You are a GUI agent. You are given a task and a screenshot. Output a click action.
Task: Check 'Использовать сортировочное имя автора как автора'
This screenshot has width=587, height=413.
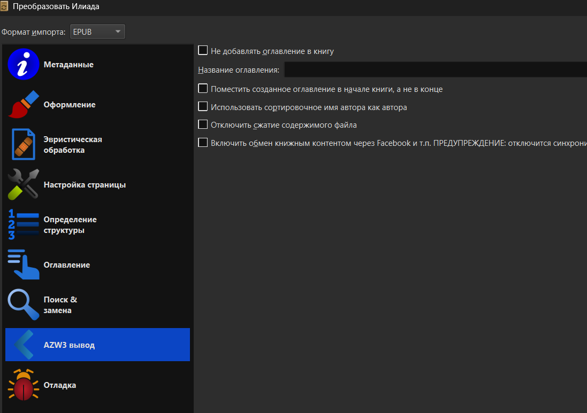(203, 107)
